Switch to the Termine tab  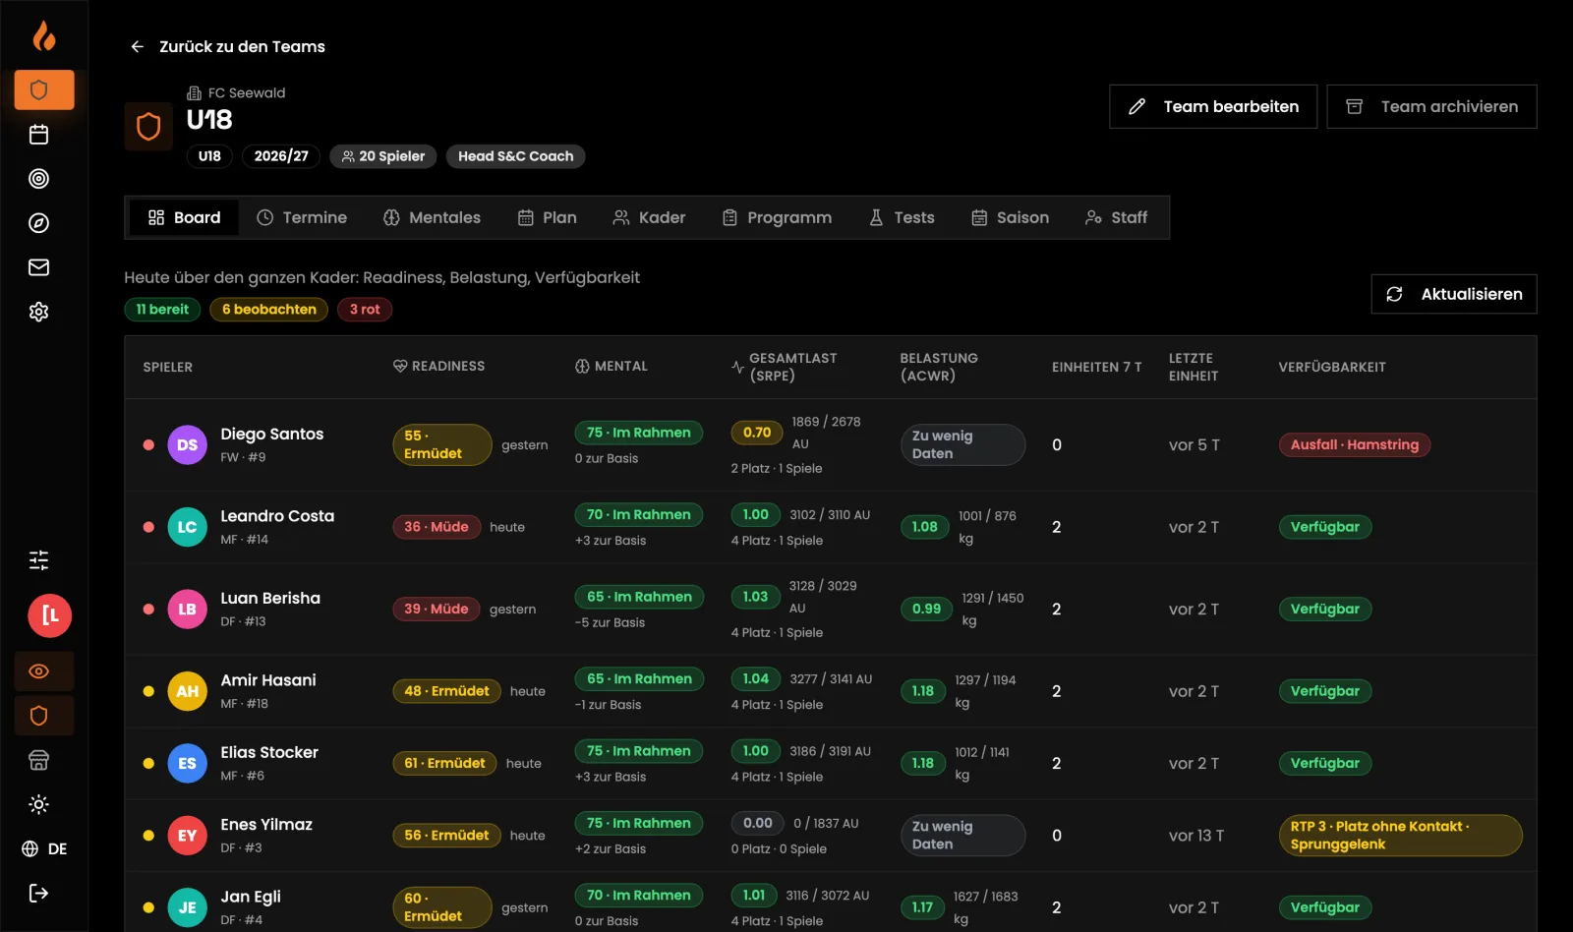pos(302,217)
